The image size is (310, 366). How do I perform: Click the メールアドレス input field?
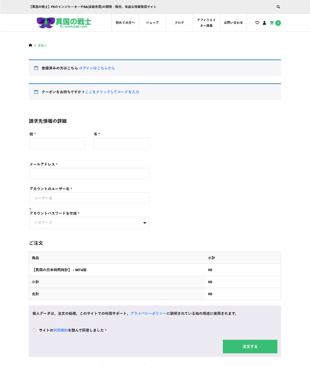point(89,174)
